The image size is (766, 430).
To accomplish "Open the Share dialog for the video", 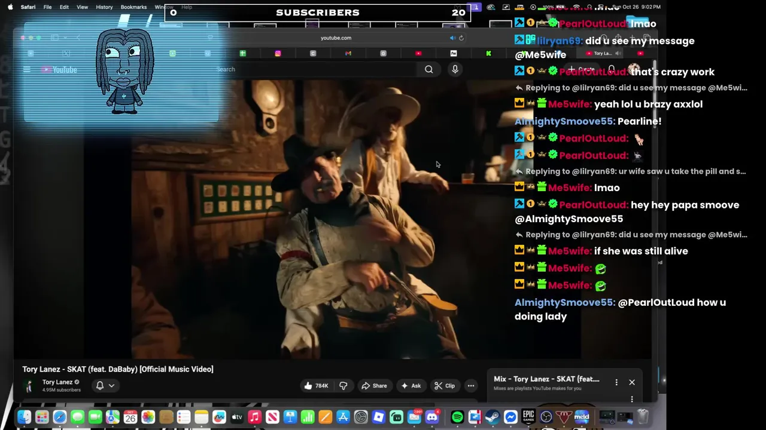I will (374, 386).
